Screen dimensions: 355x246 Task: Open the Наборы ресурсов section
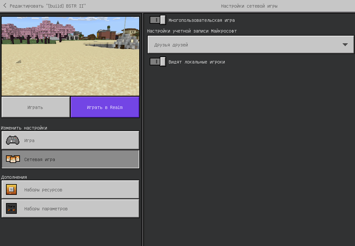71,189
